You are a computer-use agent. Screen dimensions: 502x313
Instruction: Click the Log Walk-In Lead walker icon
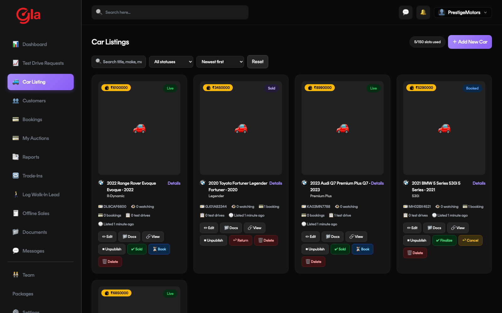point(16,195)
